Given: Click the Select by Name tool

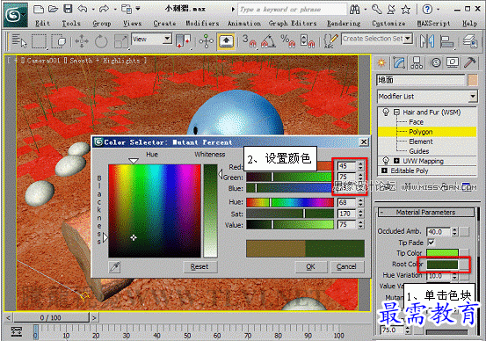Looking at the screenshot, I should tap(19, 41).
